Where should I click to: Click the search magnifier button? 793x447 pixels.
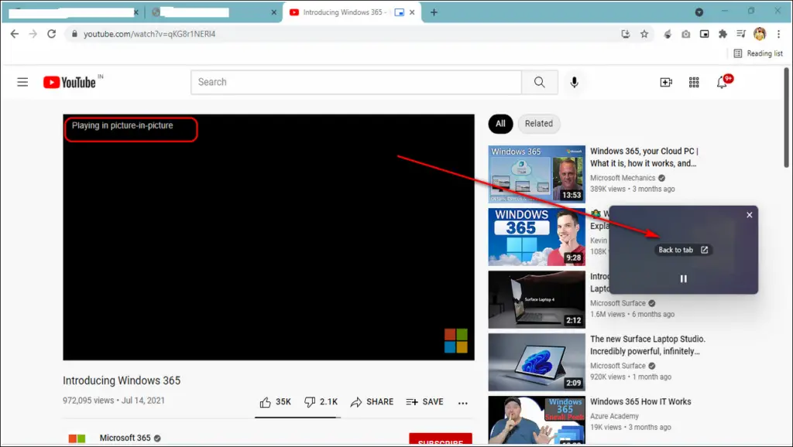click(x=540, y=82)
